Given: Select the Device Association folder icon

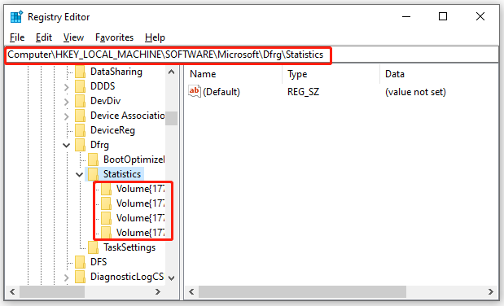Looking at the screenshot, I should click(80, 116).
